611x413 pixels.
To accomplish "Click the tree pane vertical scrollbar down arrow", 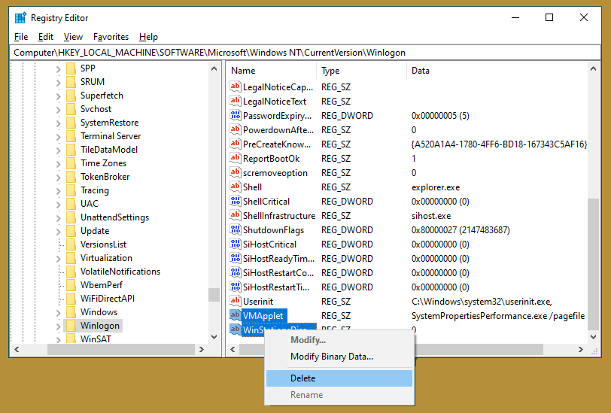I will [x=214, y=337].
